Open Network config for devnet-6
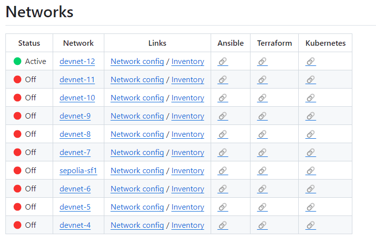Screen dimensions: 376x245 pos(137,189)
